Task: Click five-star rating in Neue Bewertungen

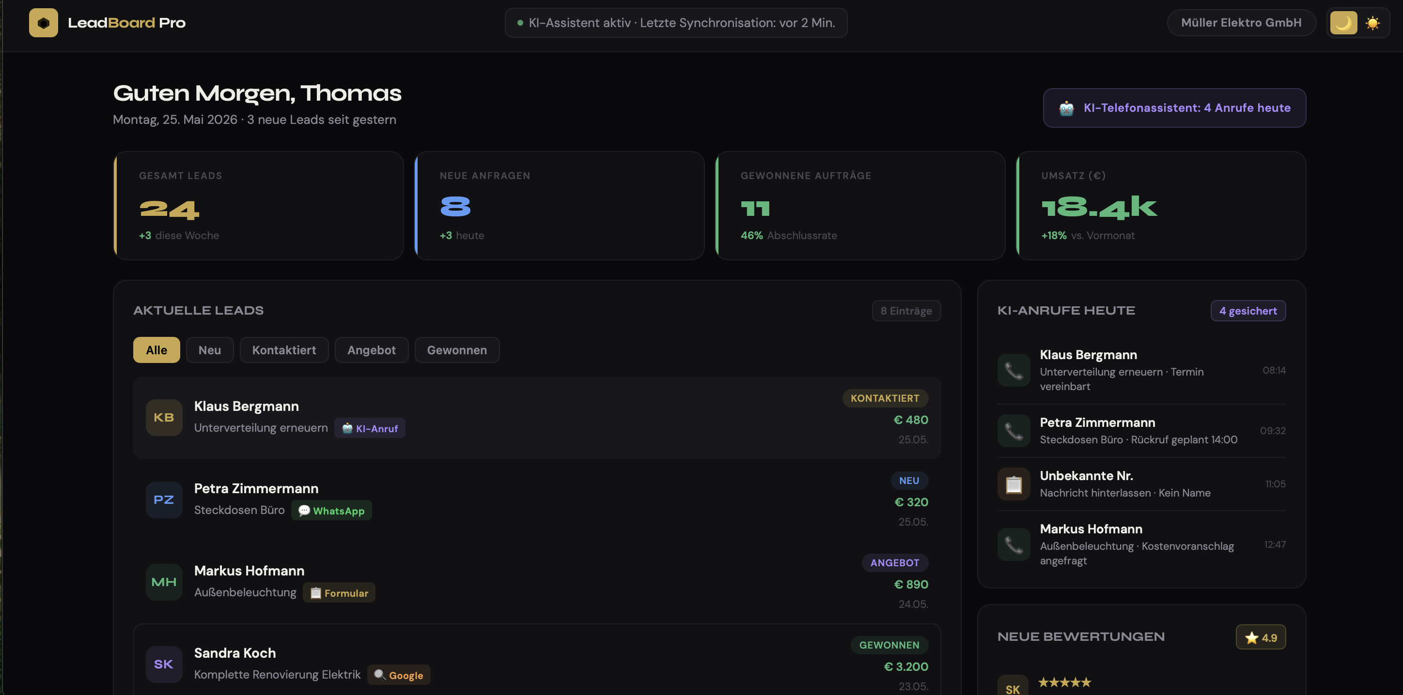Action: coord(1064,682)
